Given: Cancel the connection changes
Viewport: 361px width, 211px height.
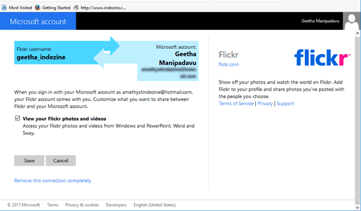Looking at the screenshot, I should (x=61, y=160).
